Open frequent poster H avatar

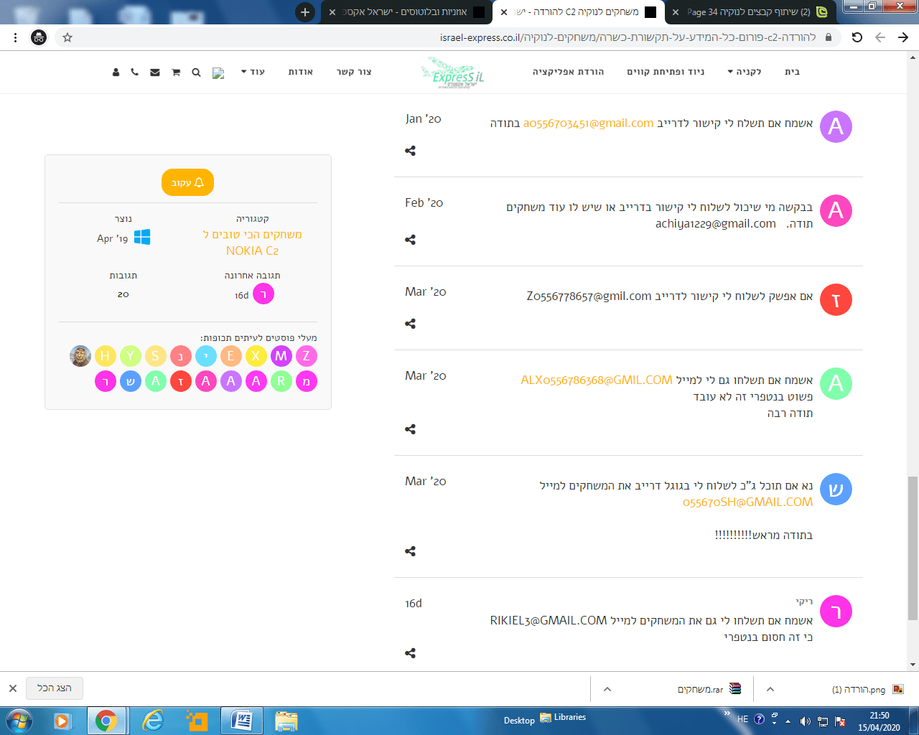pyautogui.click(x=106, y=356)
